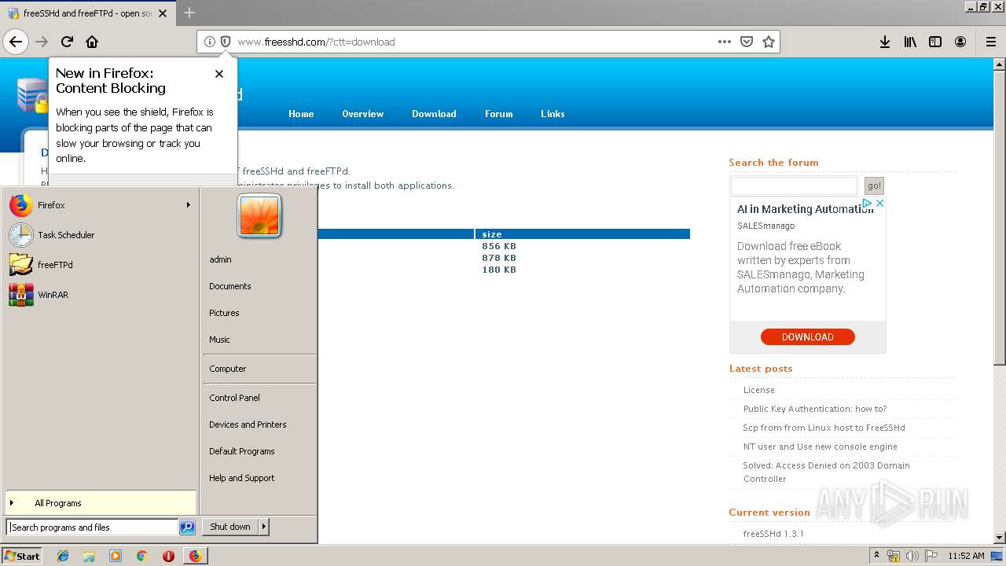This screenshot has width=1006, height=566.
Task: Focus the forum search text field
Action: (794, 186)
